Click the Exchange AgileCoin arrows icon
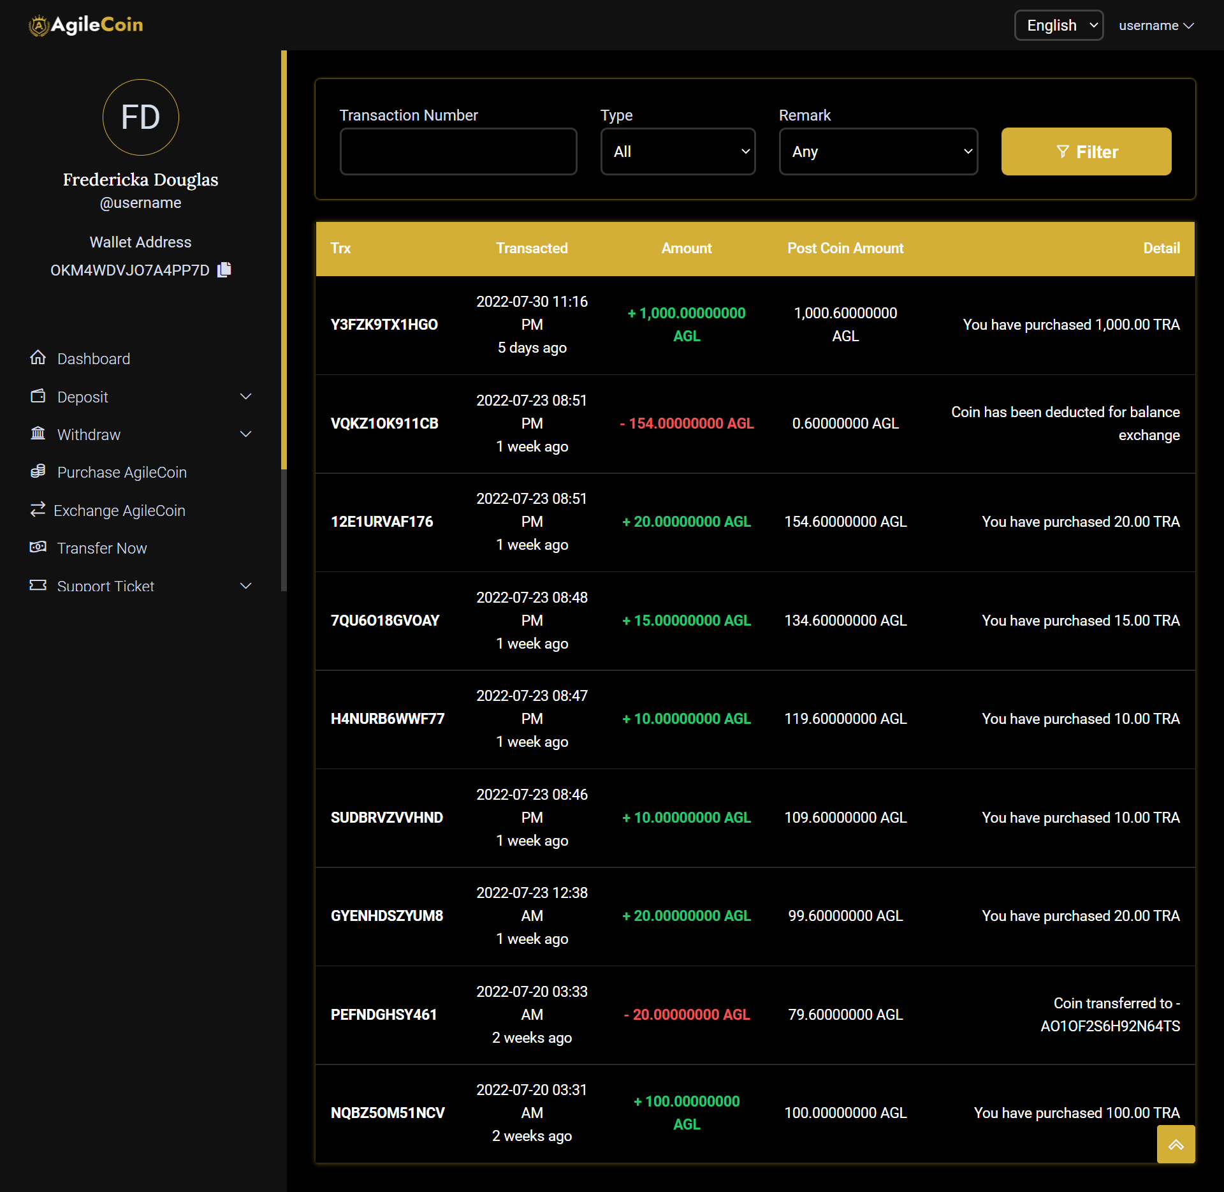 click(x=38, y=510)
